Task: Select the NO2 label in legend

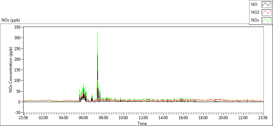Action: click(255, 13)
